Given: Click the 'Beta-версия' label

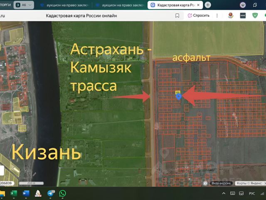Looking at the screenshot, I should point(221,183).
